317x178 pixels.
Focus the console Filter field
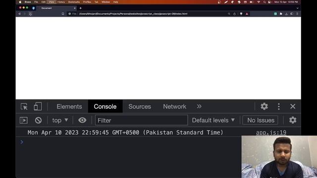(141, 120)
